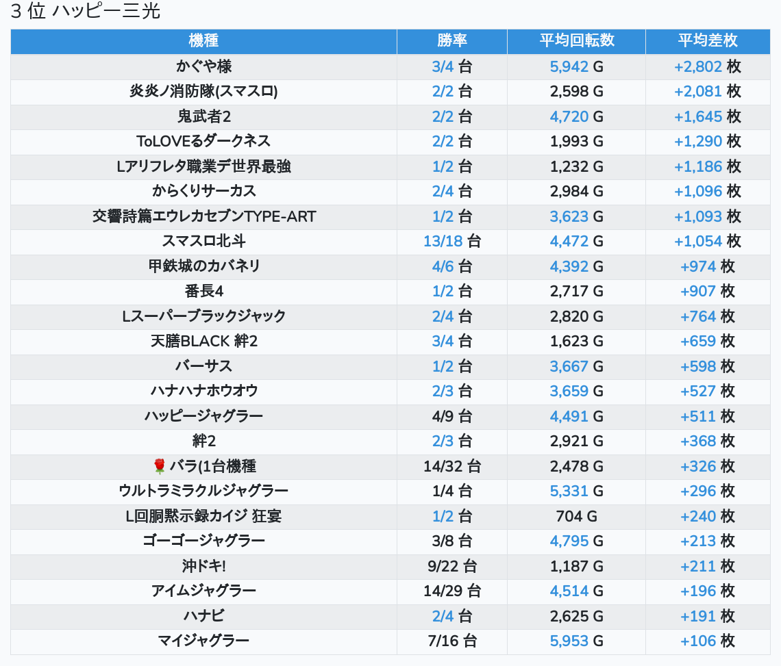
Task: Select the 14/29 台 win rate cell
Action: (x=451, y=591)
